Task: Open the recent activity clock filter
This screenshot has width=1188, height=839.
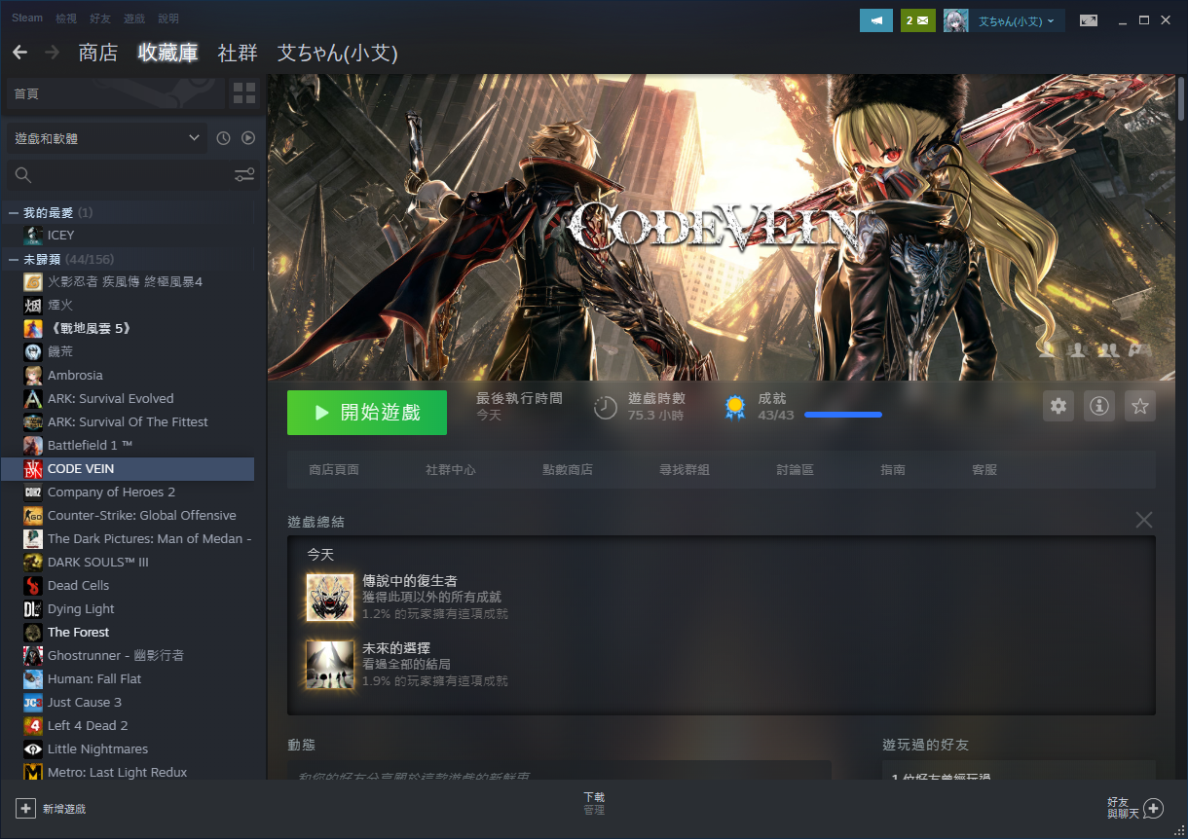Action: [x=223, y=138]
